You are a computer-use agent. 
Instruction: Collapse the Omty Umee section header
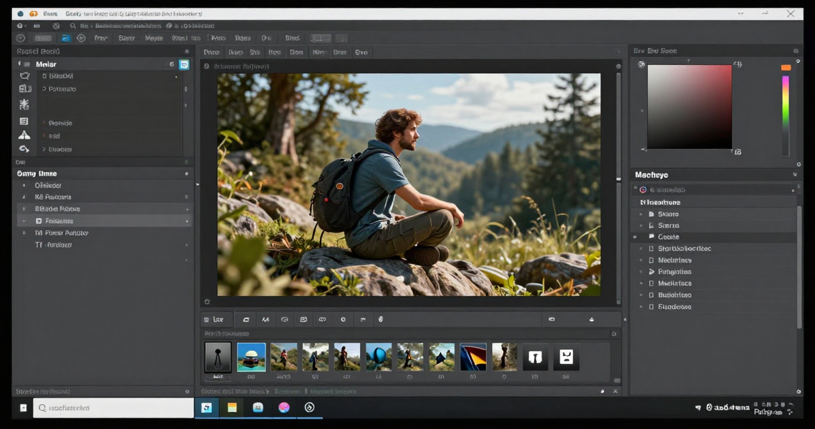pos(186,174)
